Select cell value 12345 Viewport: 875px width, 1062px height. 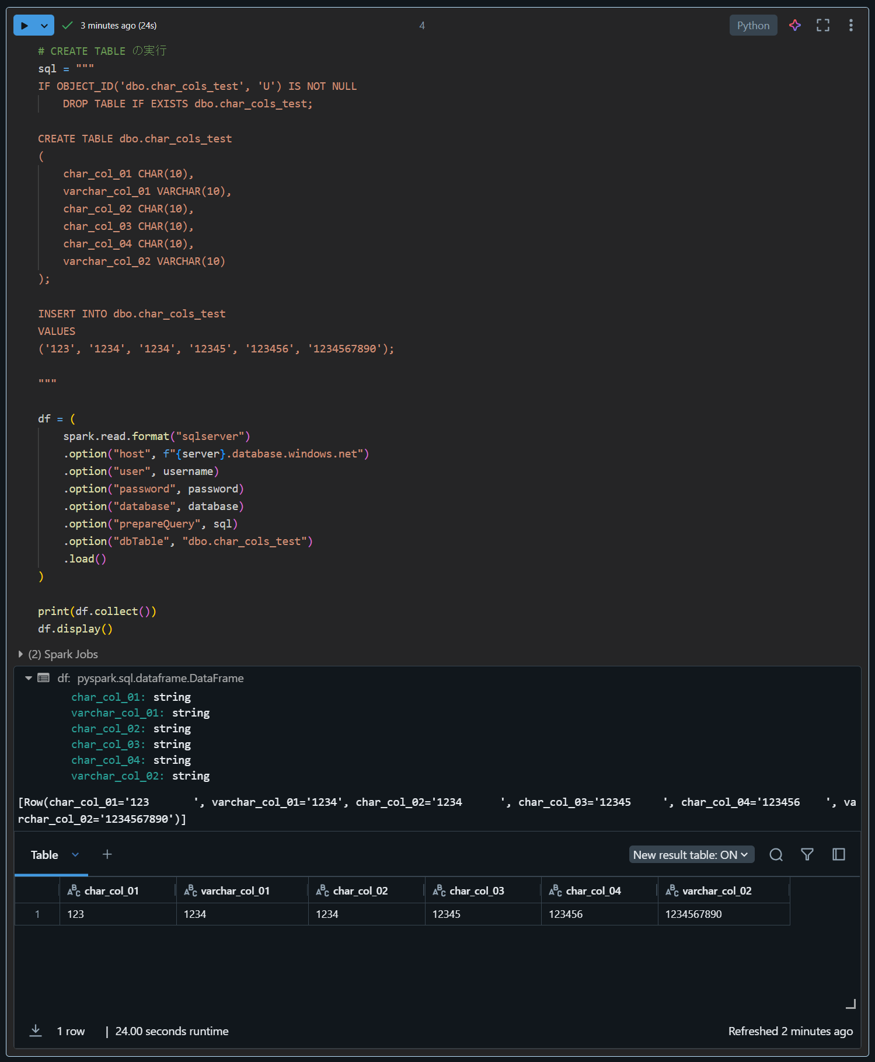483,914
